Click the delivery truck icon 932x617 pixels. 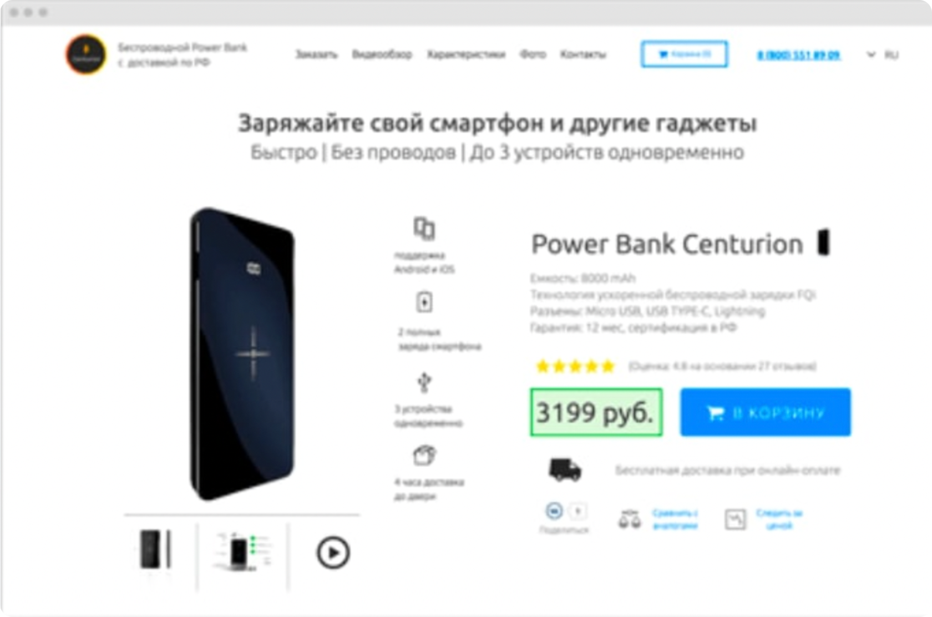click(x=565, y=470)
